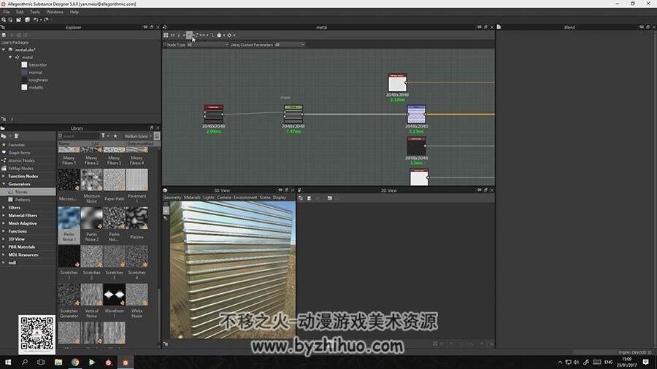Screen dimensions: 657x369
Task: Toggle the Node Type filter checkbox
Action: point(165,44)
